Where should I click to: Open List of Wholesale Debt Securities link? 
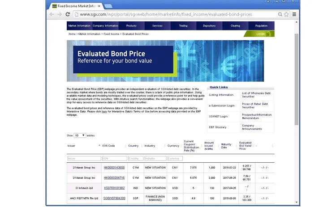coord(256,95)
